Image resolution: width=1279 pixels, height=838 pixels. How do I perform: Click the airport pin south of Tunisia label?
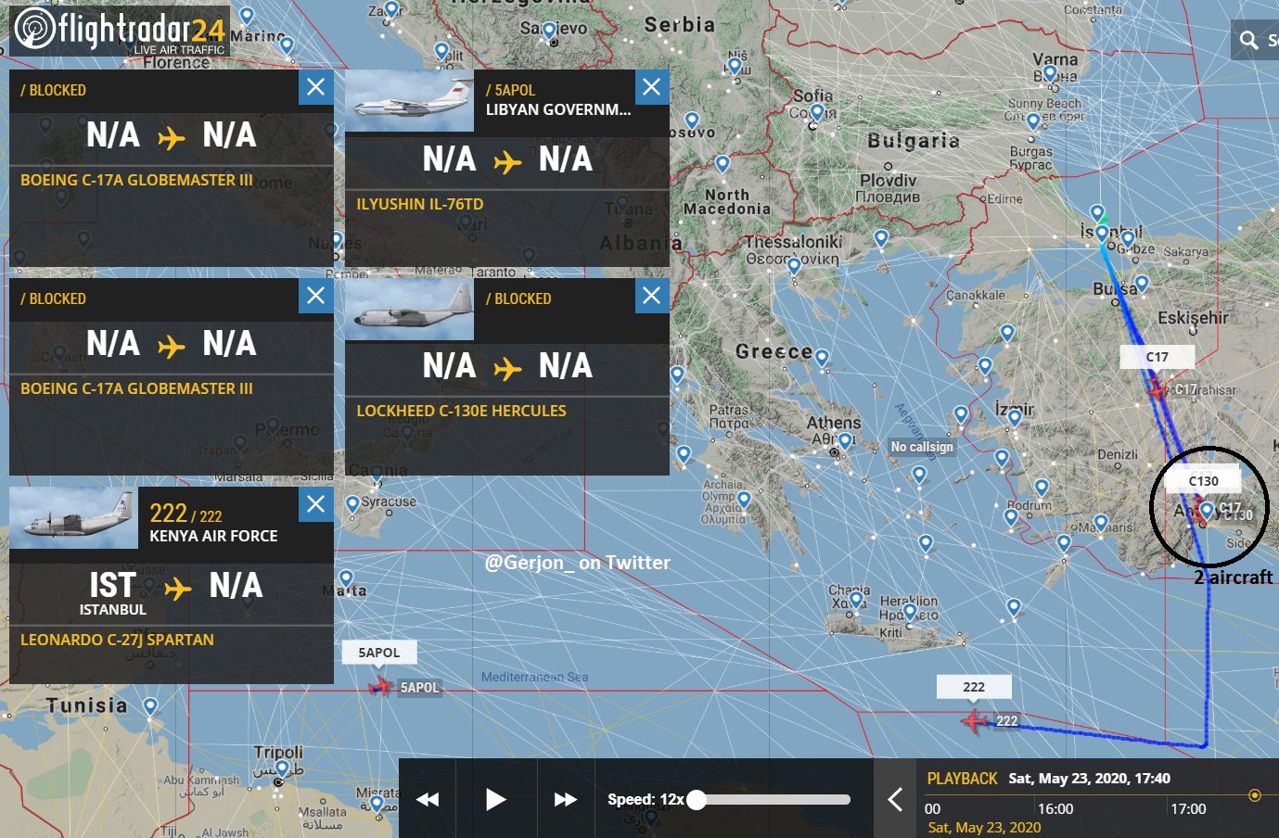pyautogui.click(x=150, y=707)
